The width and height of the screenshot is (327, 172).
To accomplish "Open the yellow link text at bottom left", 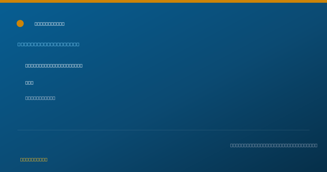I will [34, 159].
